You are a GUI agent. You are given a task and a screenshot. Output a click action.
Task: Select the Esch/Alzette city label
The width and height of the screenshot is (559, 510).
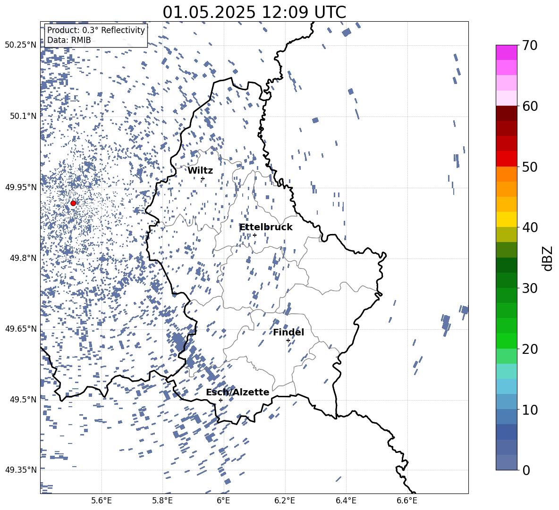(237, 392)
